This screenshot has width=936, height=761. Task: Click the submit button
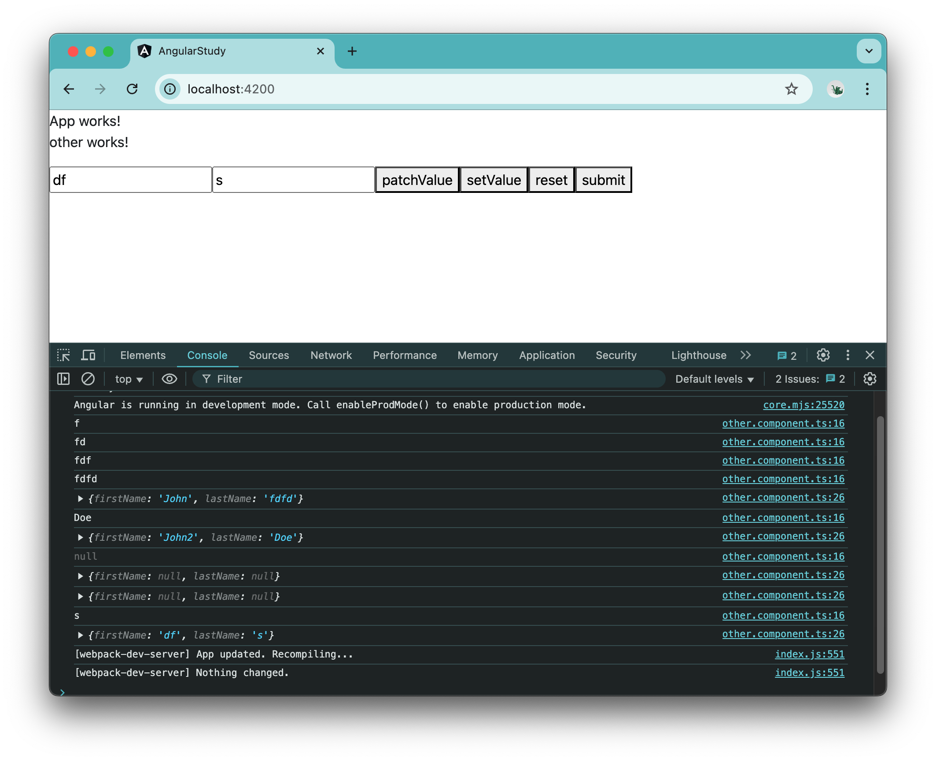[x=603, y=179]
